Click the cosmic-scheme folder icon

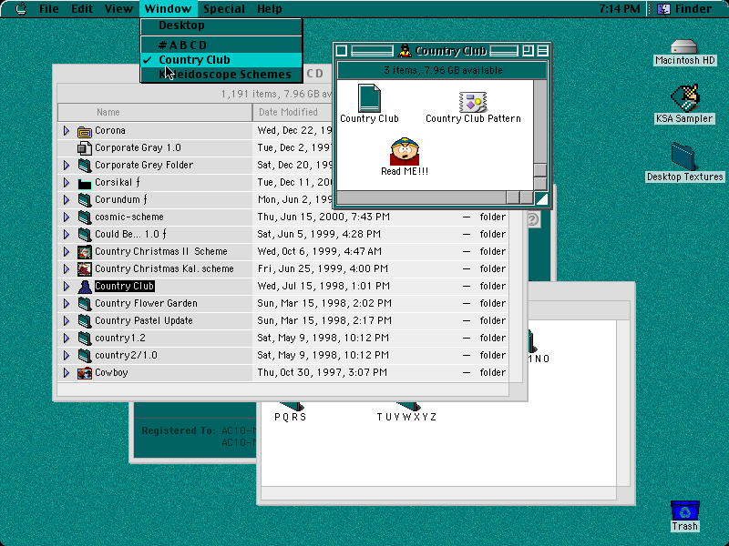pyautogui.click(x=85, y=217)
